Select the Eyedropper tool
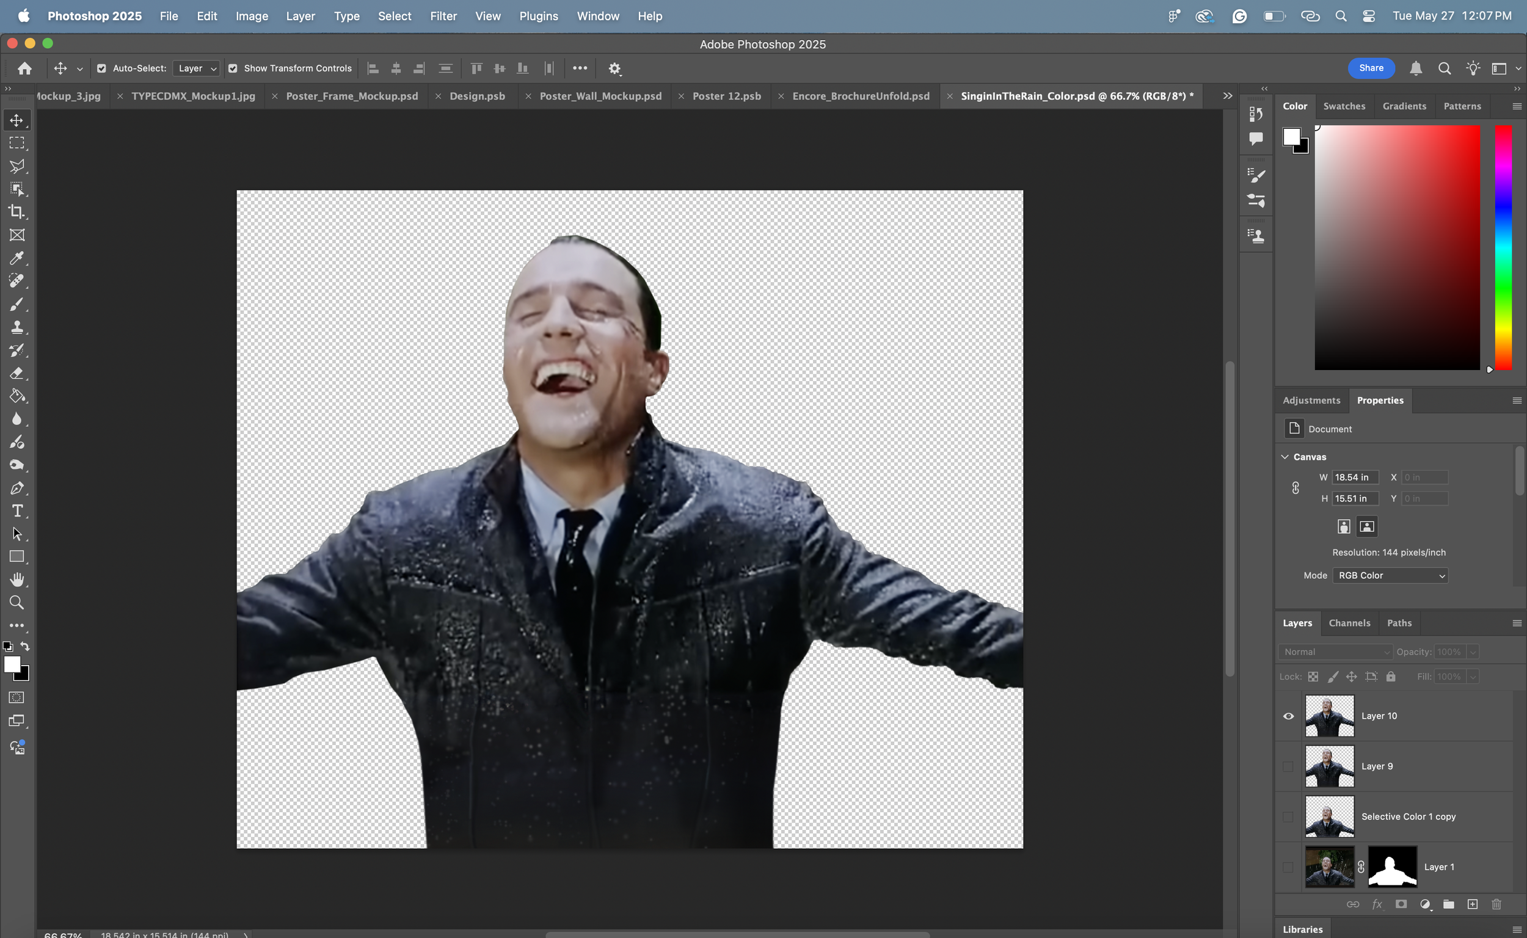The width and height of the screenshot is (1527, 938). coord(16,258)
